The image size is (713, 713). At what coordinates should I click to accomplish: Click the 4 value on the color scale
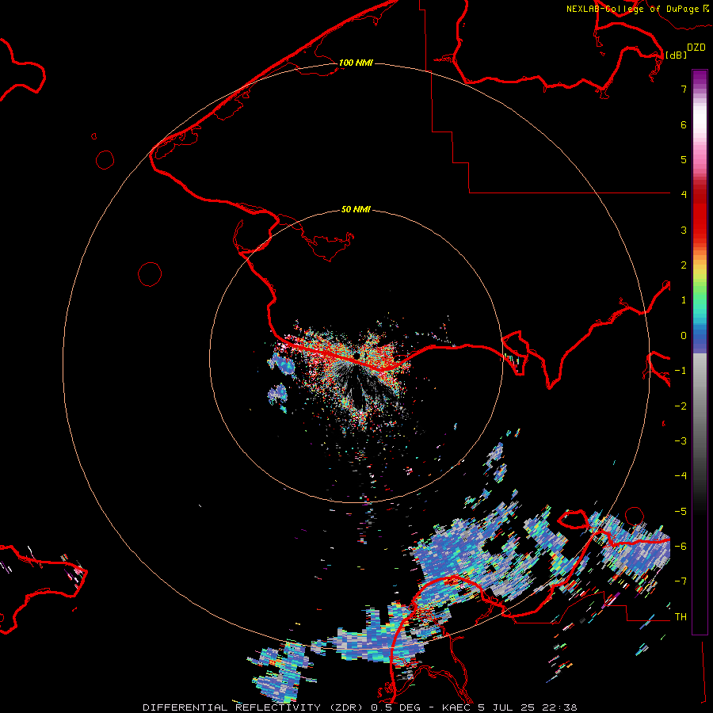[684, 195]
